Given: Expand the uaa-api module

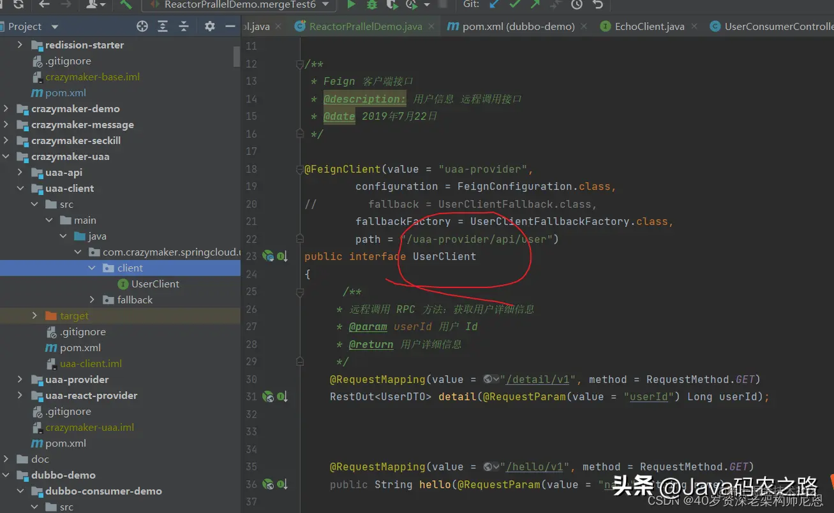Looking at the screenshot, I should coord(20,173).
